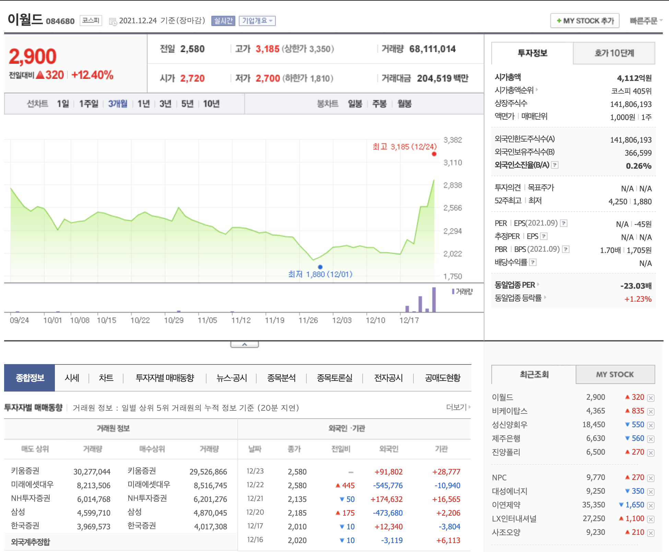
Task: Click the 최고 3,185 red marker on chart
Action: (x=434, y=154)
